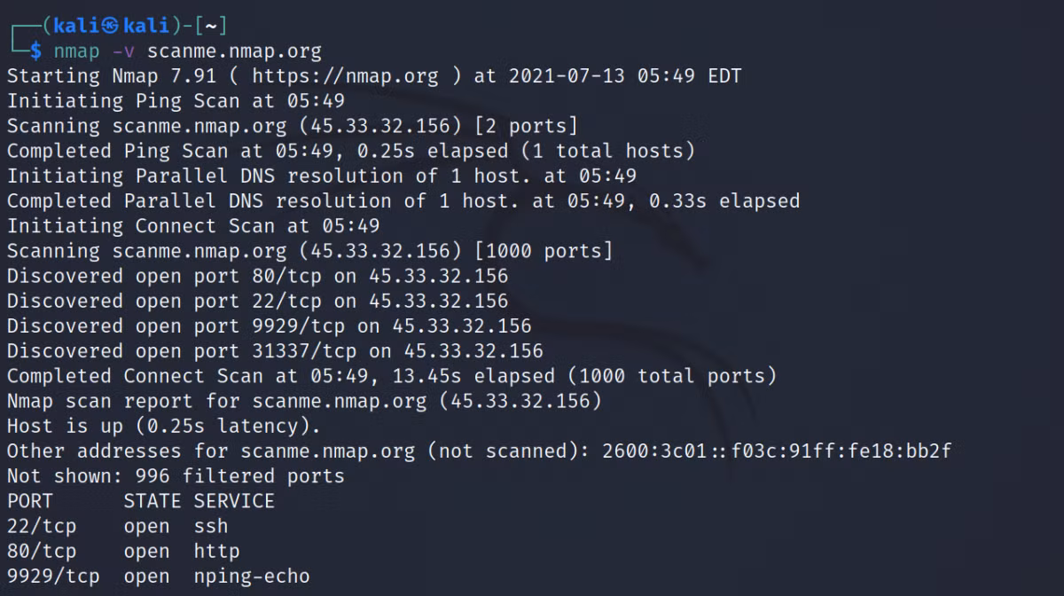Click the 'Host is up (0.25s latency)' line
The width and height of the screenshot is (1064, 596).
[164, 426]
